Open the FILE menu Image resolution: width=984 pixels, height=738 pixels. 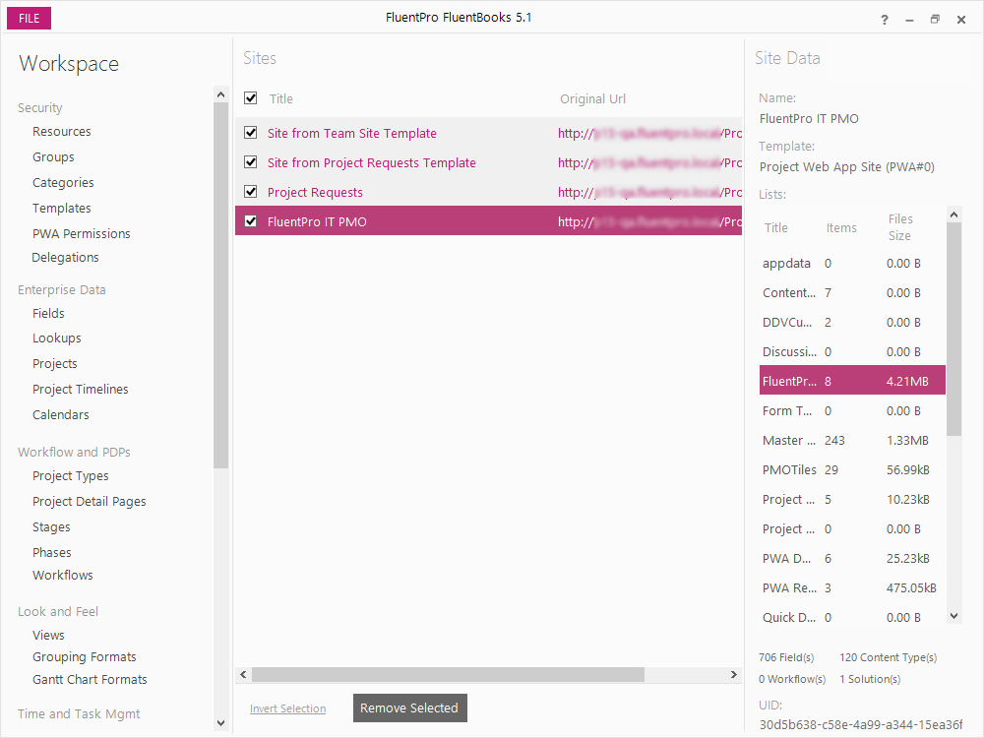click(x=29, y=18)
